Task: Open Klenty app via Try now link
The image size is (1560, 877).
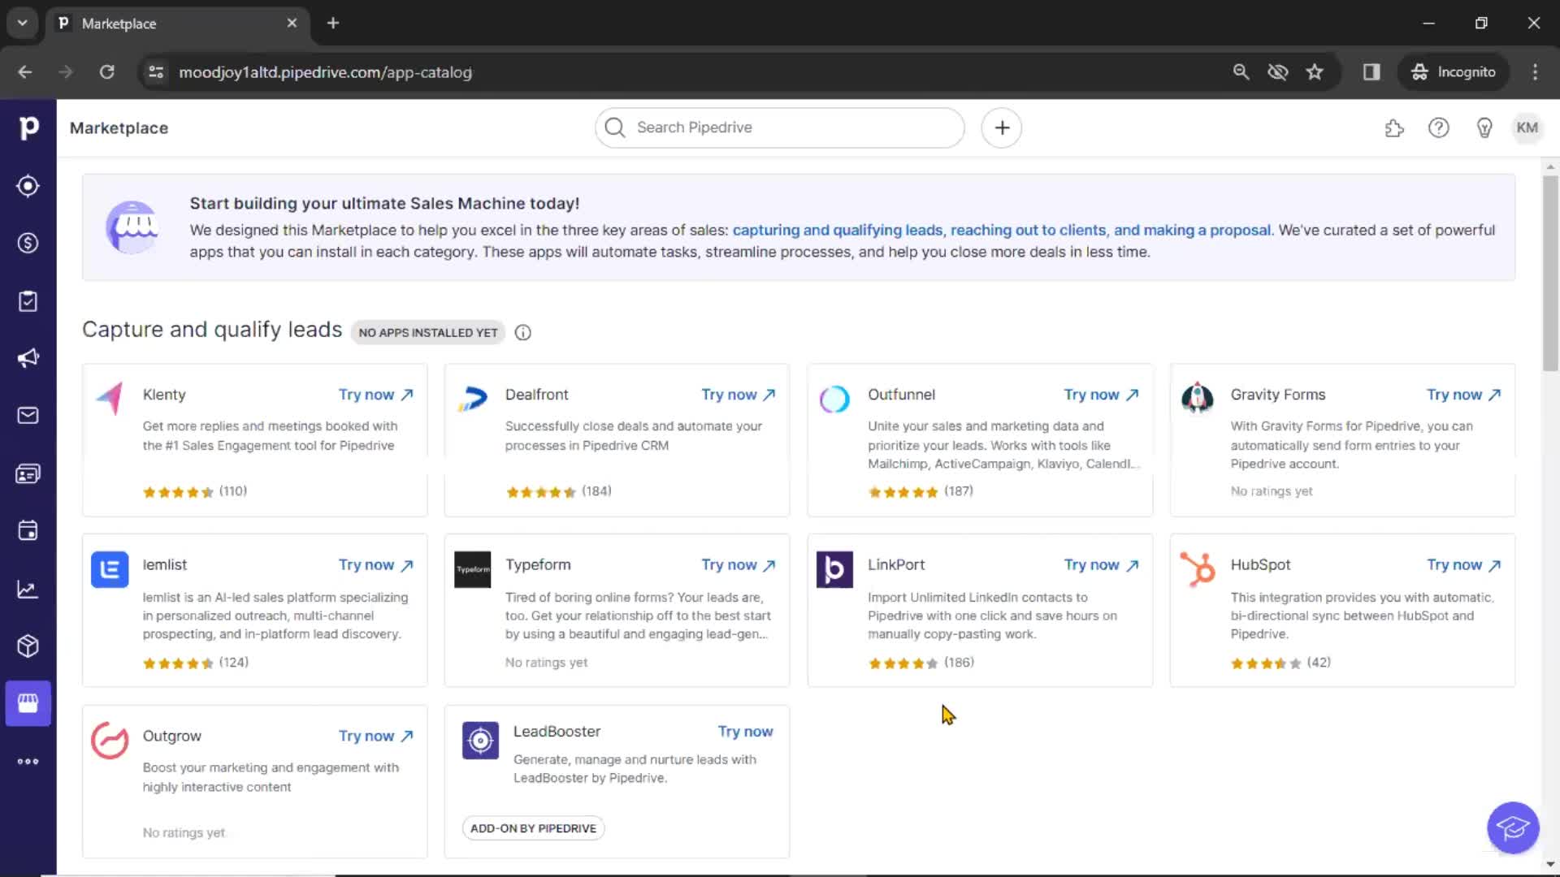Action: click(375, 394)
